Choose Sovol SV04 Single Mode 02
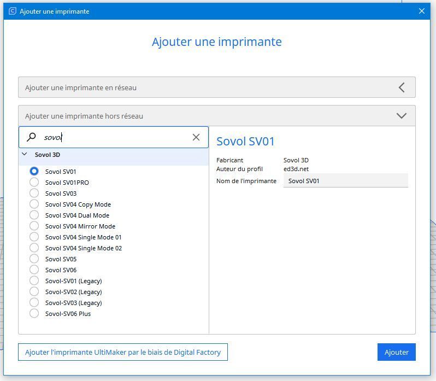 [34, 248]
